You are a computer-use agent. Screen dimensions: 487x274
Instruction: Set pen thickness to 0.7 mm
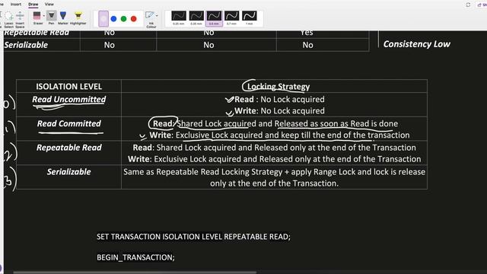point(231,18)
